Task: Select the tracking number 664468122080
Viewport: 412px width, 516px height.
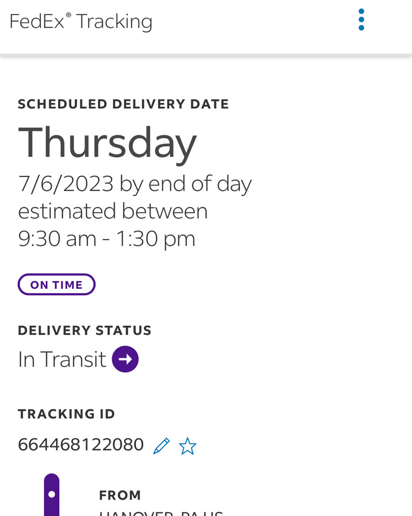Action: pyautogui.click(x=81, y=444)
